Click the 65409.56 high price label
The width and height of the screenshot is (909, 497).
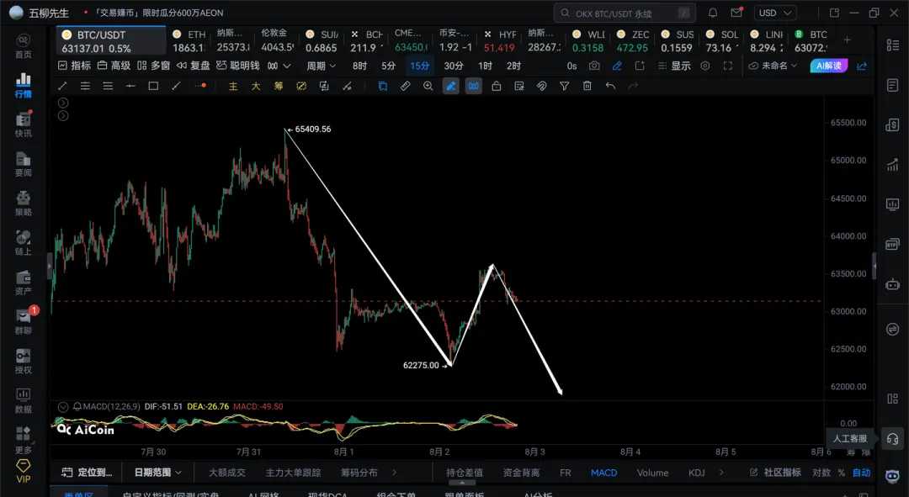(x=313, y=130)
